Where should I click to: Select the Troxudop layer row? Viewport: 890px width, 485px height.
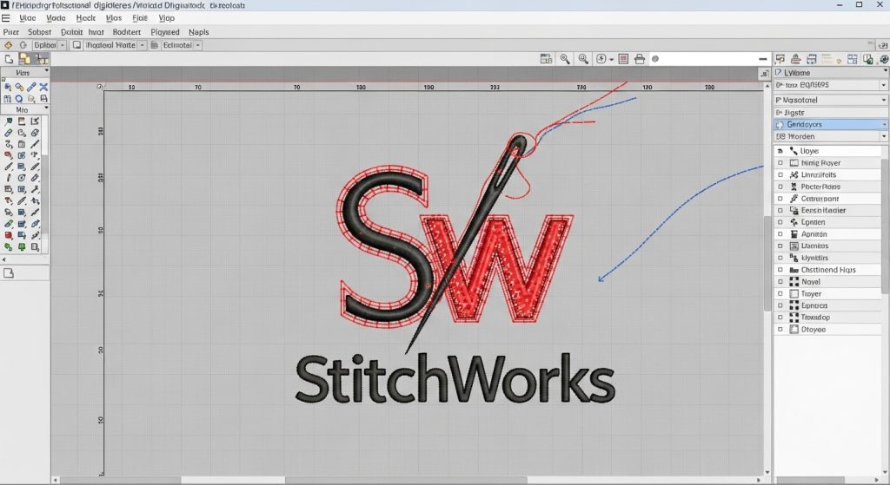pyautogui.click(x=827, y=318)
